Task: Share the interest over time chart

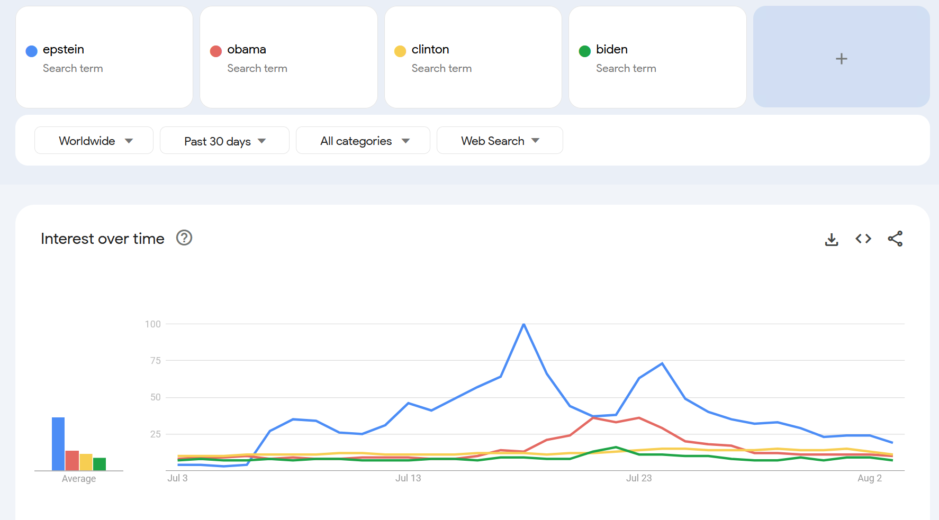Action: tap(895, 239)
